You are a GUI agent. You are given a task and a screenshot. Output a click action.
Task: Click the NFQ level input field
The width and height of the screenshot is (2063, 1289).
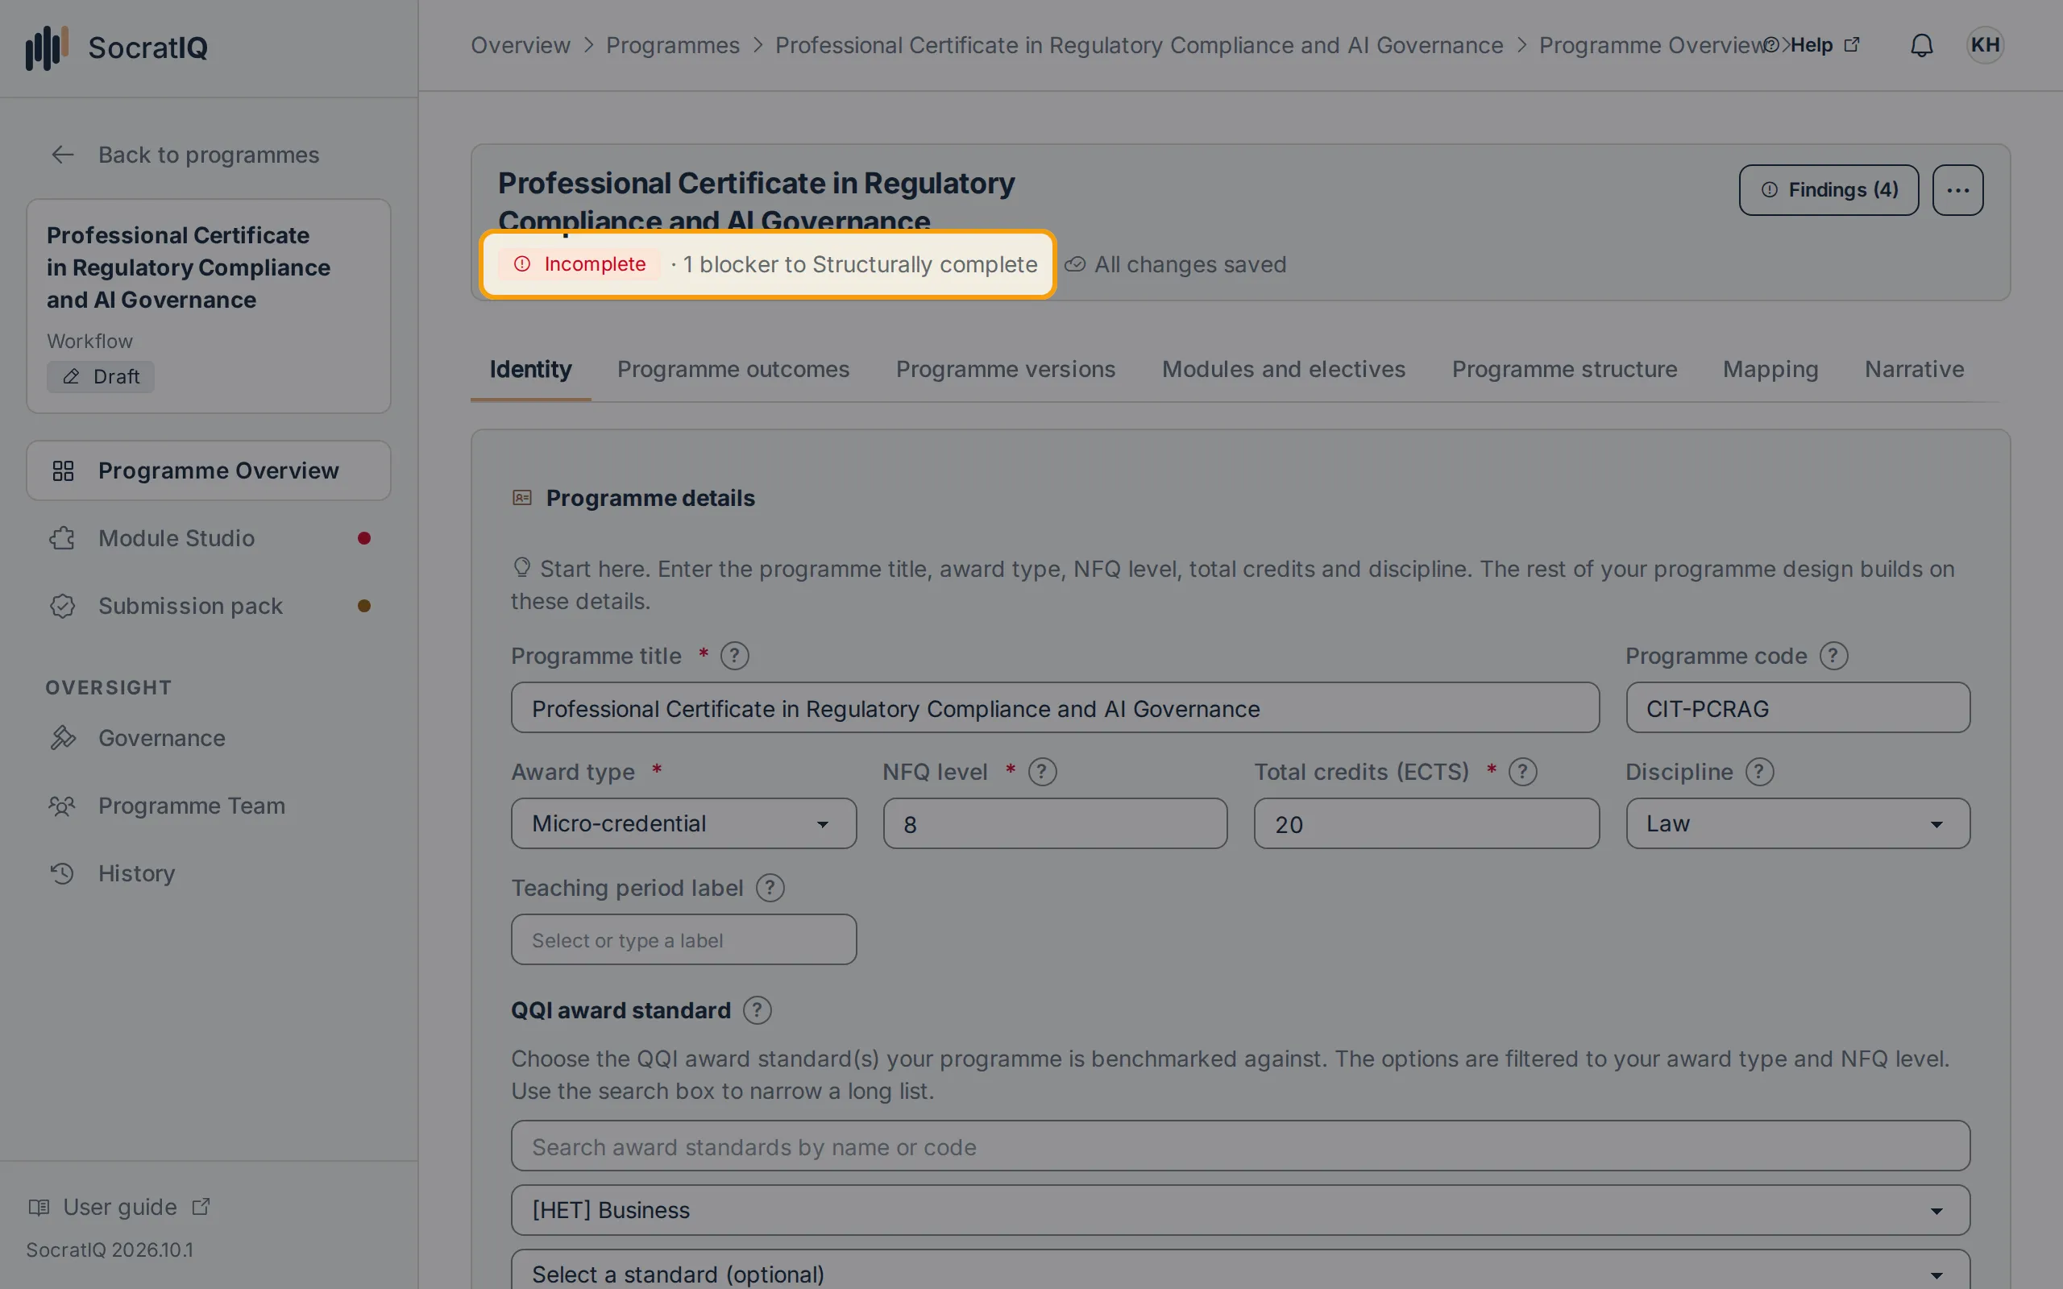[1055, 823]
